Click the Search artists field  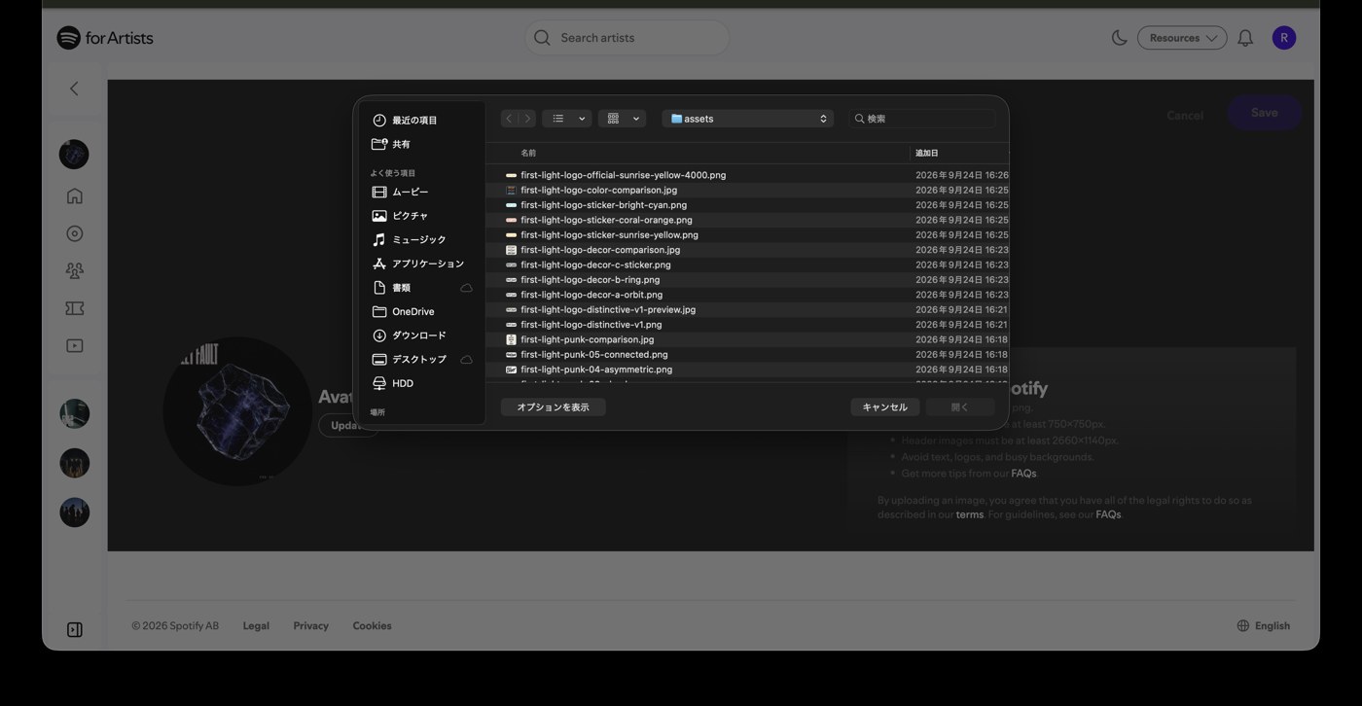coord(627,38)
